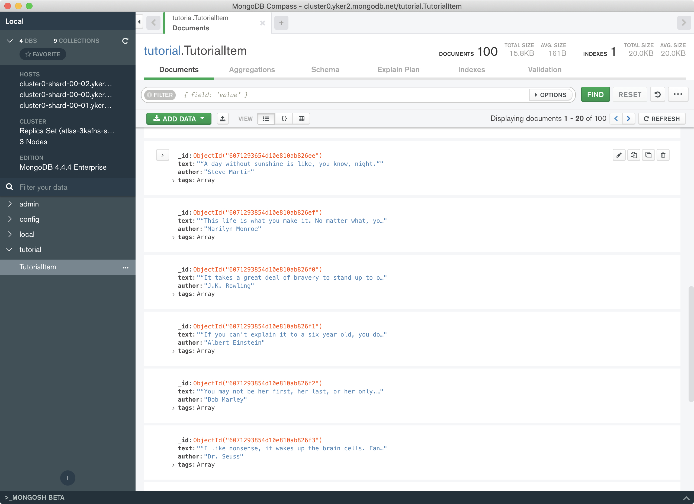The height and width of the screenshot is (504, 694).
Task: Open the _MONGOSH BETA shell bar
Action: coord(35,497)
